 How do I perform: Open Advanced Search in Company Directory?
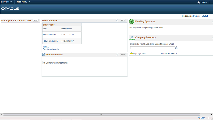point(169,53)
